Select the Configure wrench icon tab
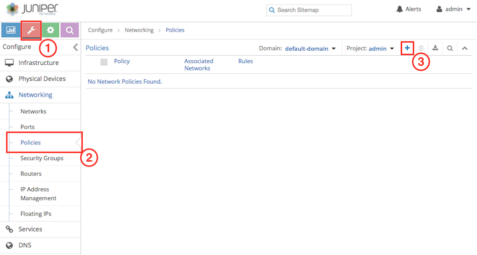Screen dimensions: 477x255 (x=31, y=30)
